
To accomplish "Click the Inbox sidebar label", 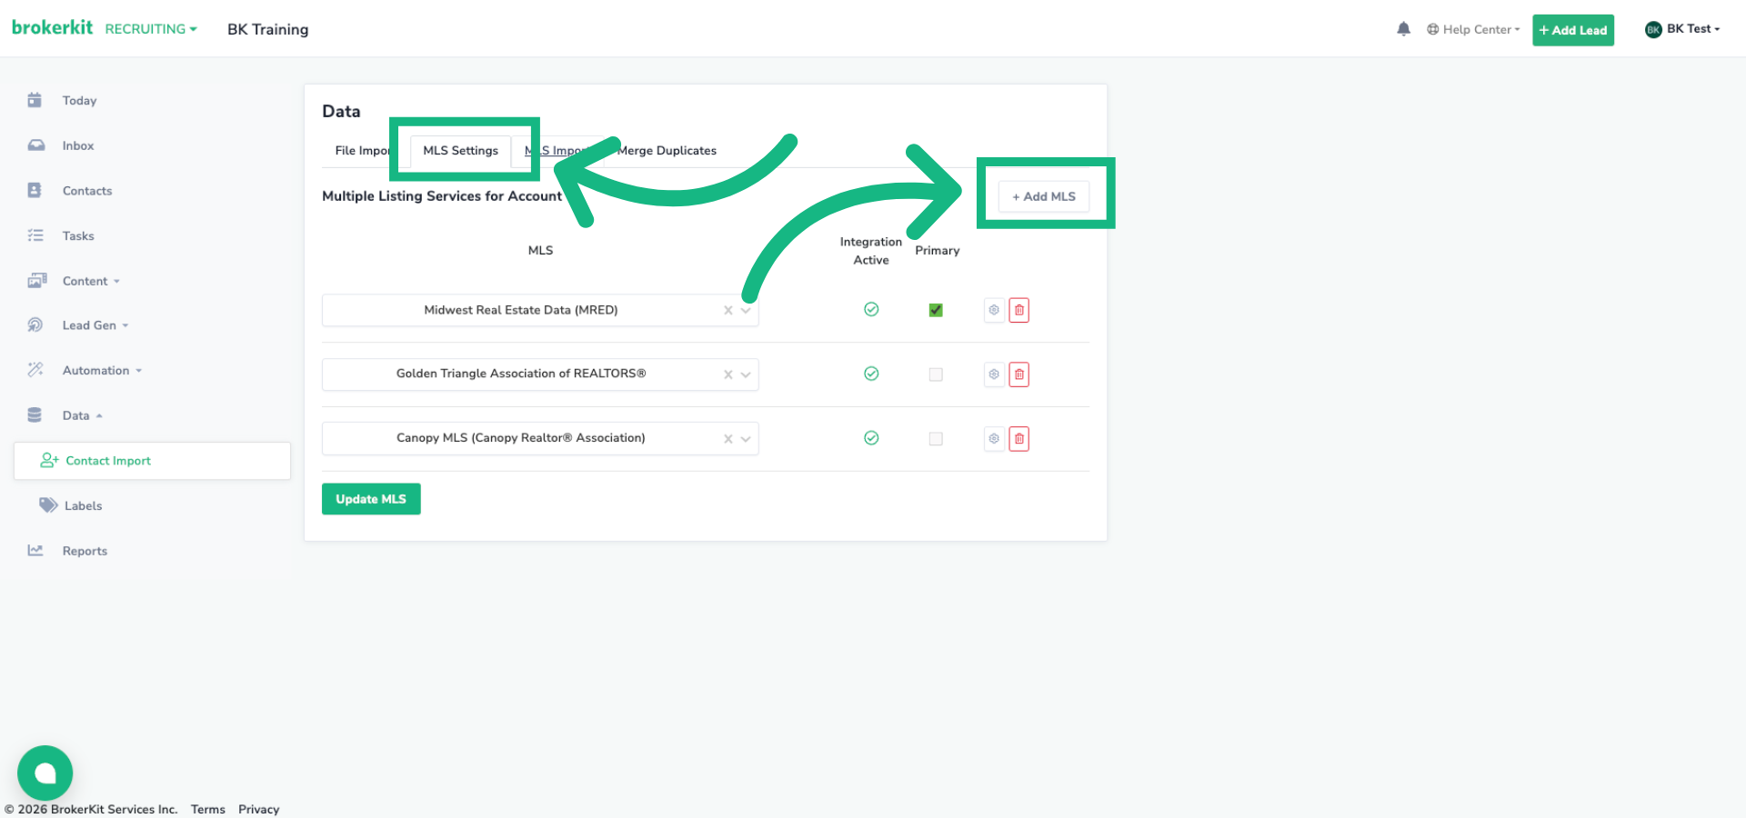I will (x=78, y=145).
